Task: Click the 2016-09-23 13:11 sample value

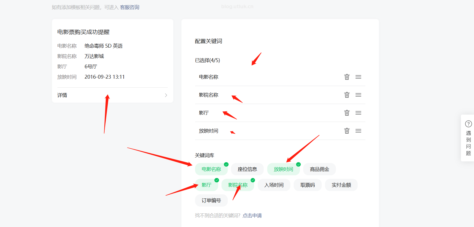Action: pos(105,77)
